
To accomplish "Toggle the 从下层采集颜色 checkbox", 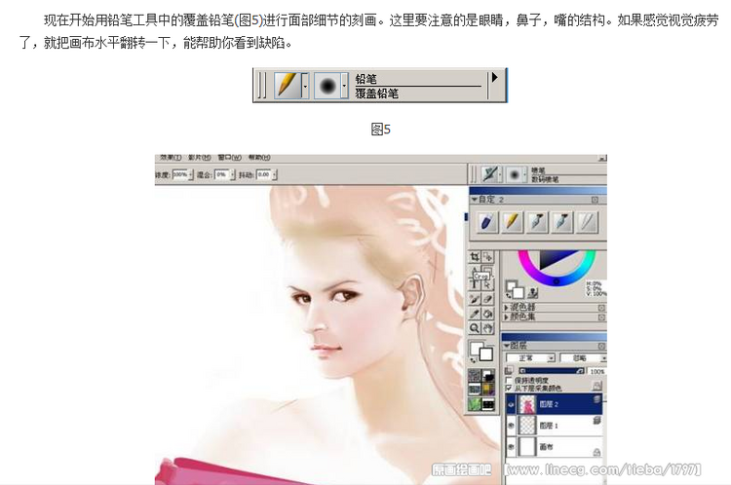I will coord(509,388).
